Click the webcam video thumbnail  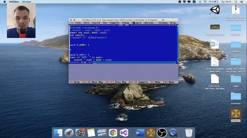click(21, 20)
